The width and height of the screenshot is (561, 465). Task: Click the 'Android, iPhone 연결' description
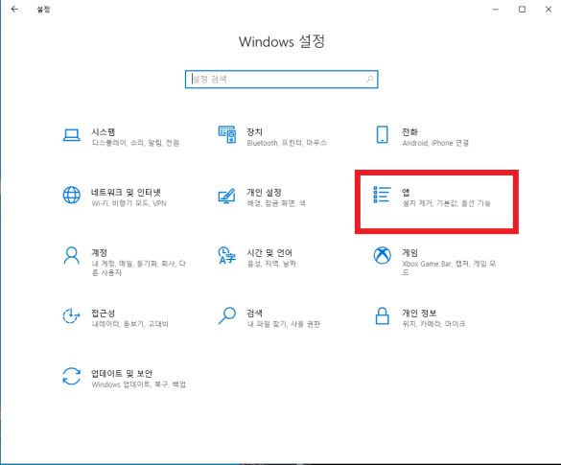pos(435,143)
